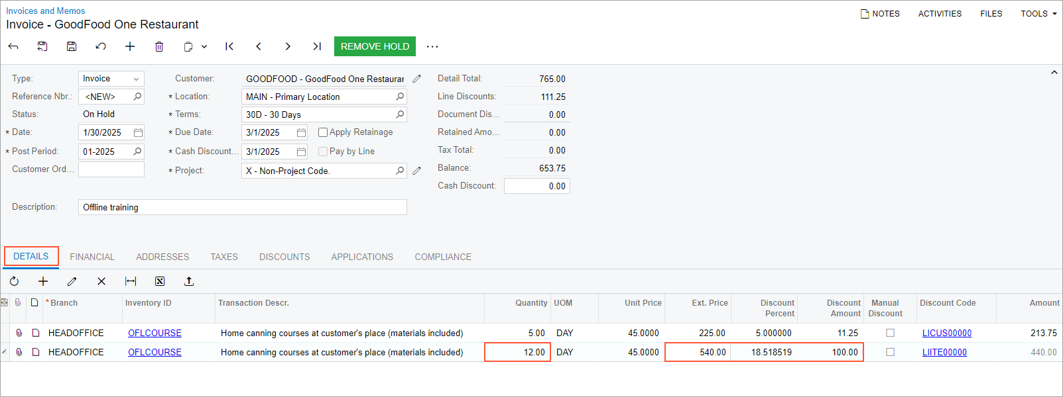Click the Description input field
The height and width of the screenshot is (397, 1063).
tap(242, 207)
